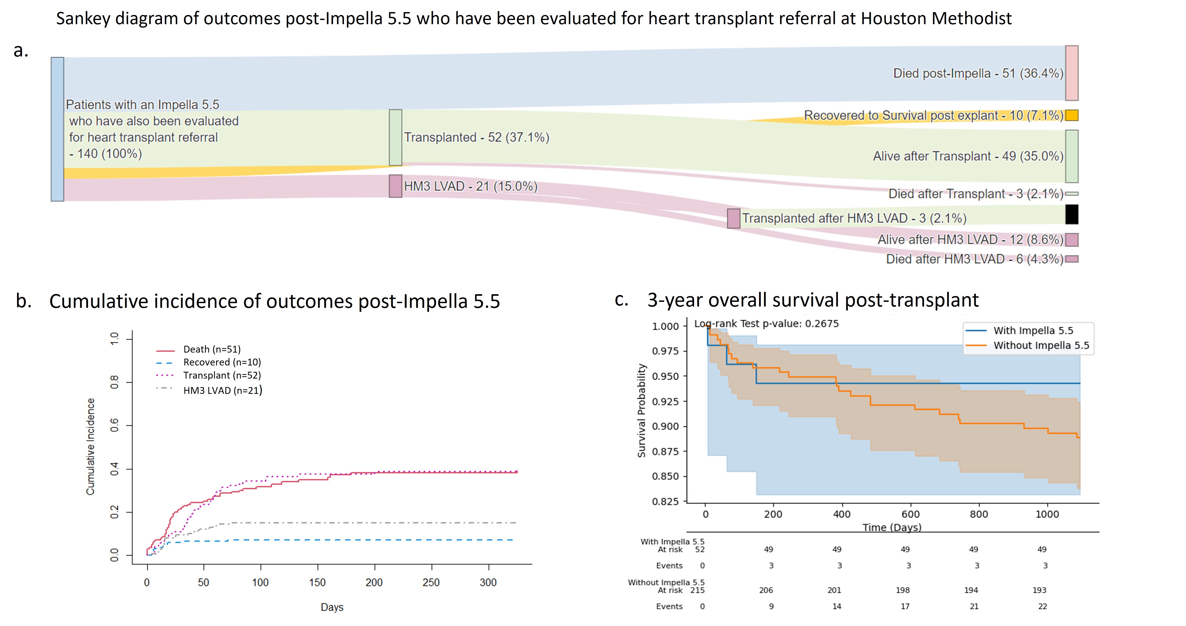Click the Sankey diagram main title

tap(534, 18)
